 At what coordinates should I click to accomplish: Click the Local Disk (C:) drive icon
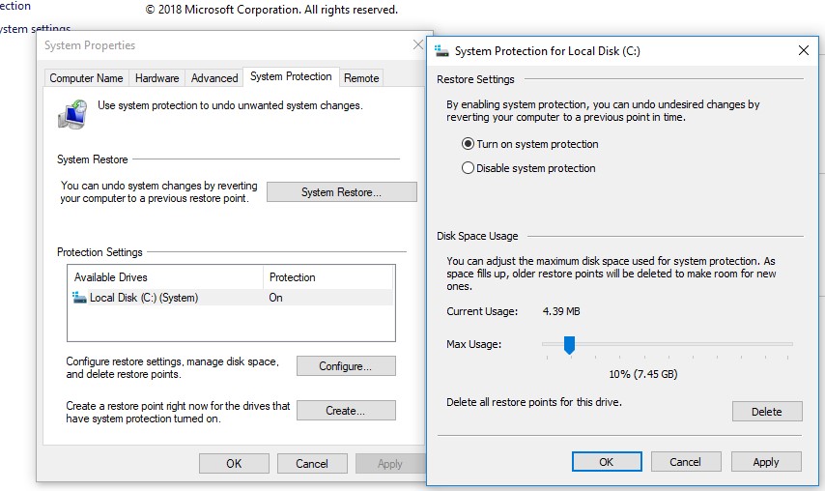tap(79, 298)
